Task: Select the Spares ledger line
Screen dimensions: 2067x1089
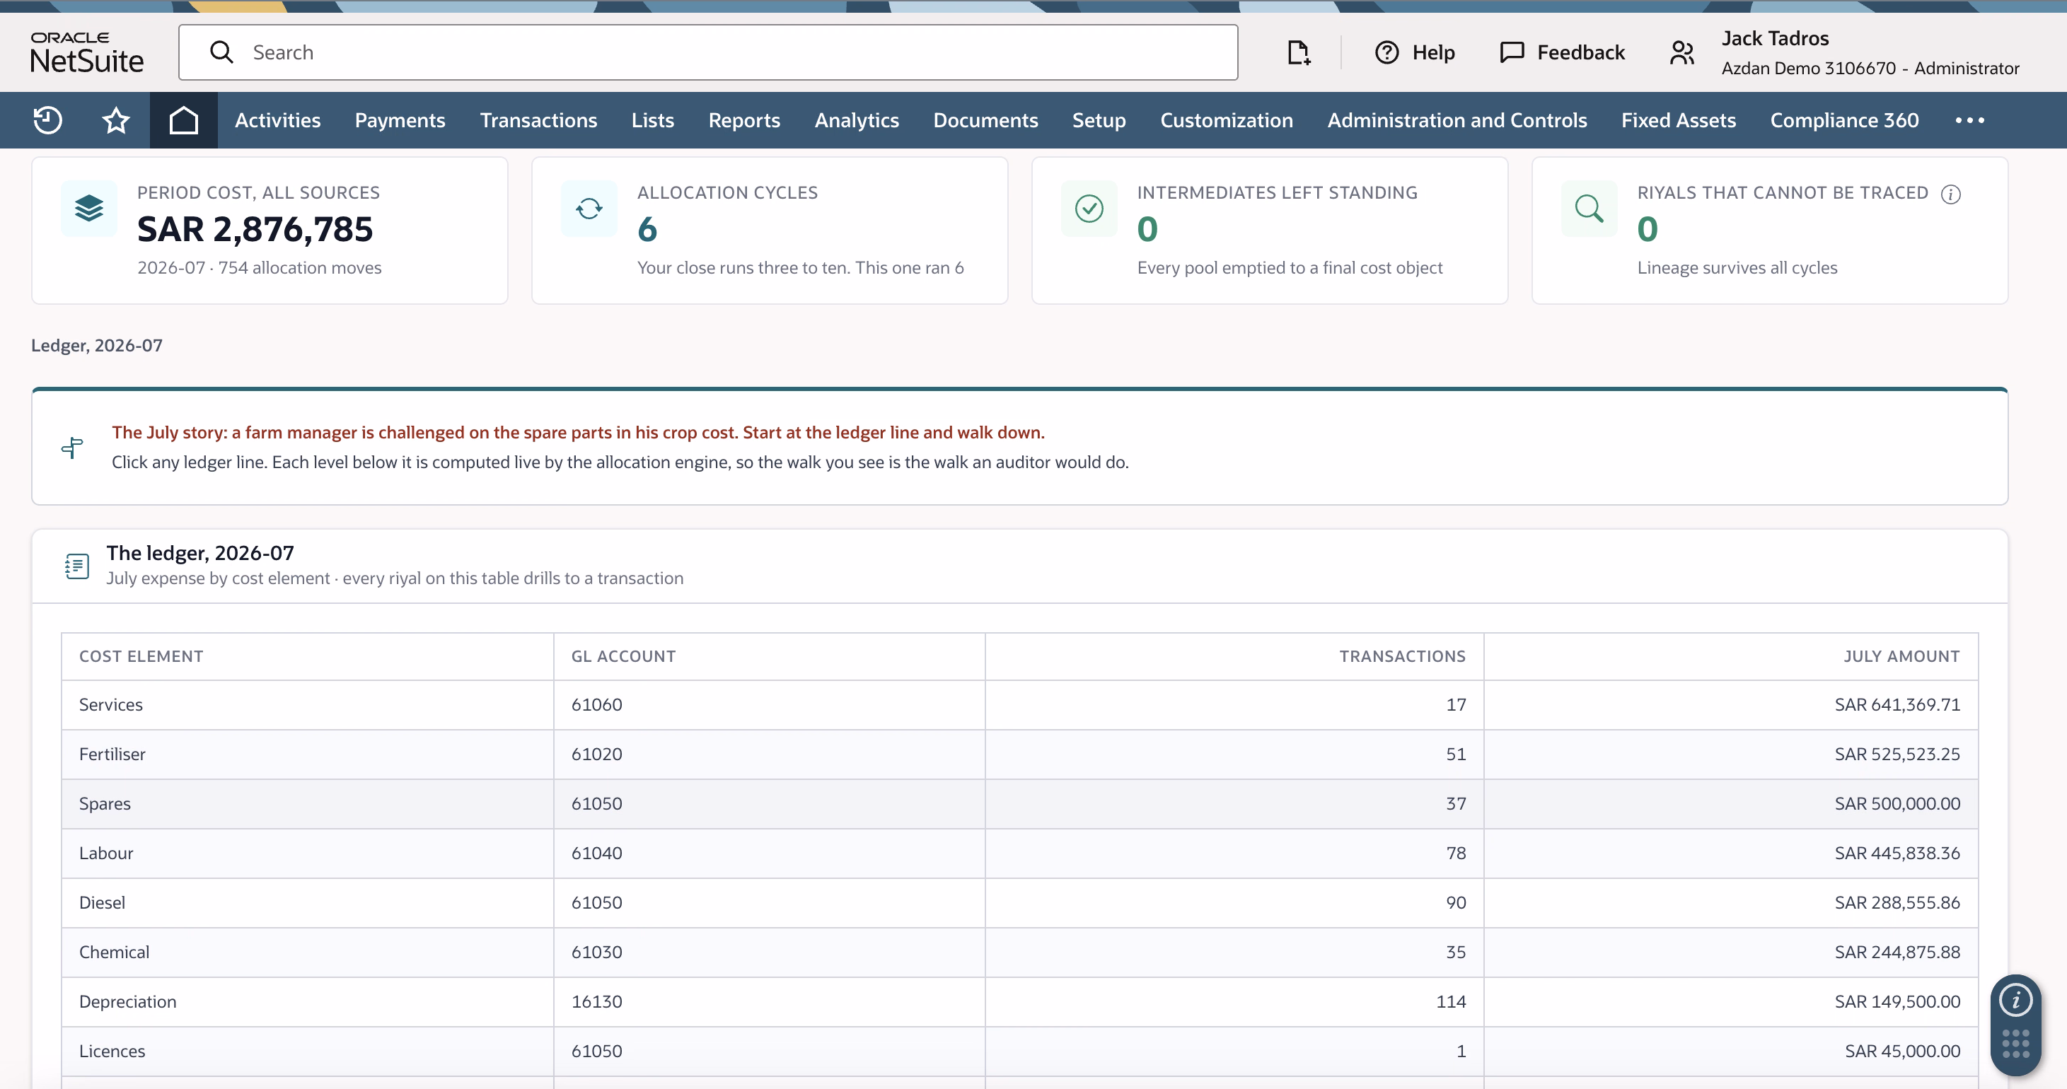Action: click(1020, 804)
